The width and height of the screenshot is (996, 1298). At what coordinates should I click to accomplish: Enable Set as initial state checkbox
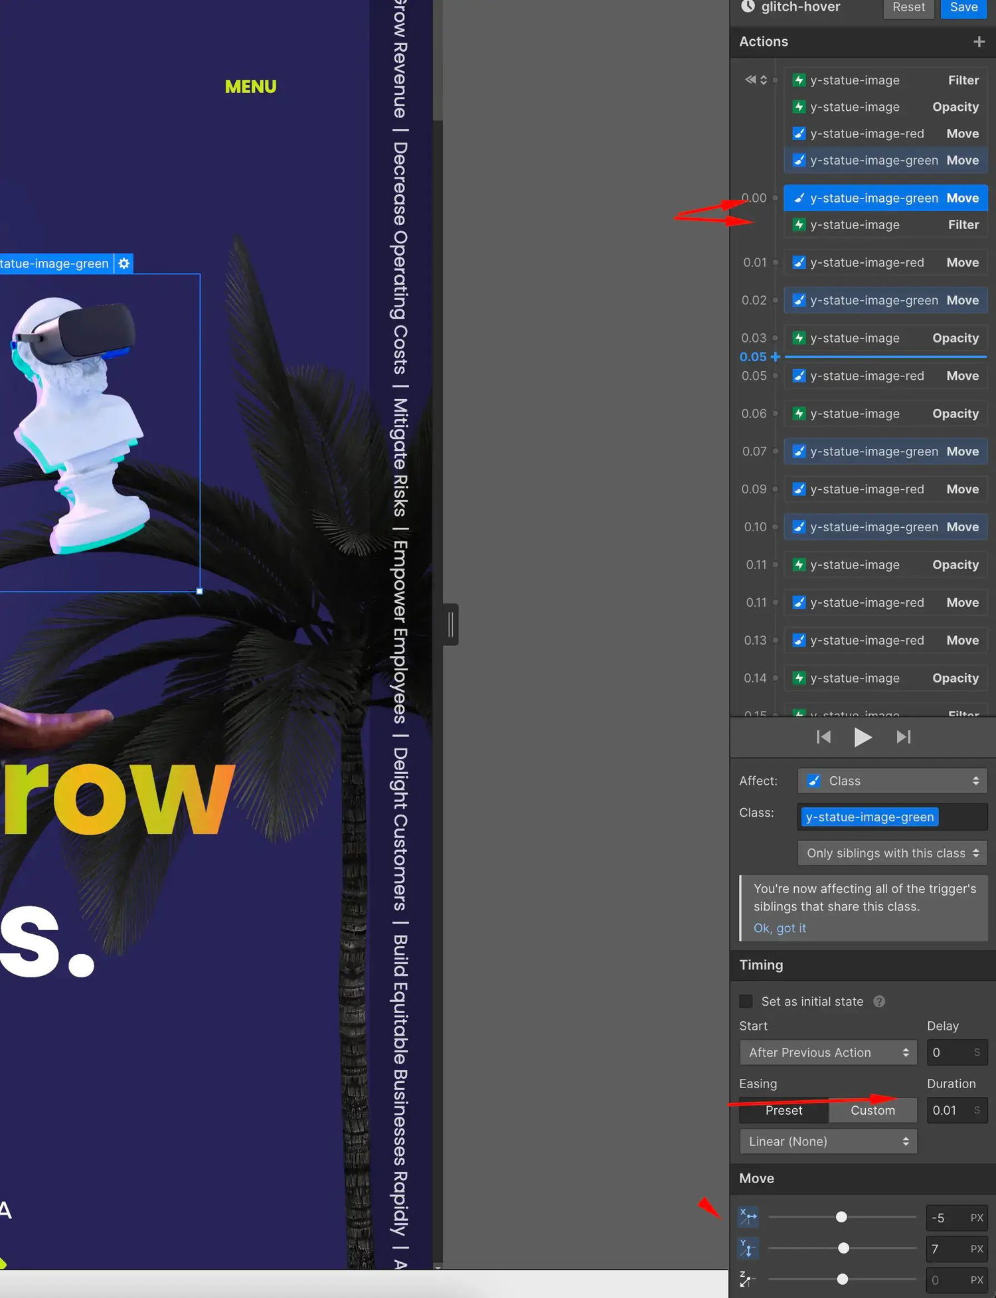(x=746, y=1001)
